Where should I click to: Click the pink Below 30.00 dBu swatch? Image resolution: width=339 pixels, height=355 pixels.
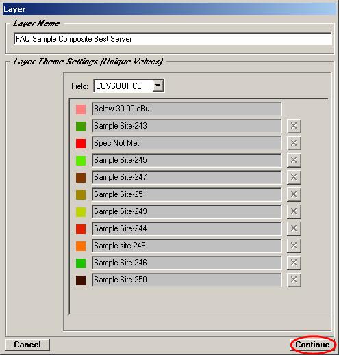pyautogui.click(x=81, y=109)
